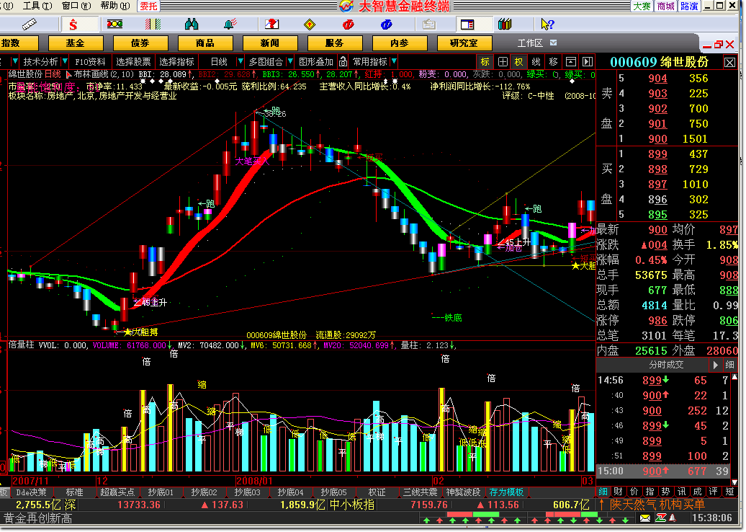
Task: Click the trade list scrollbar up arrow
Action: coord(734,376)
